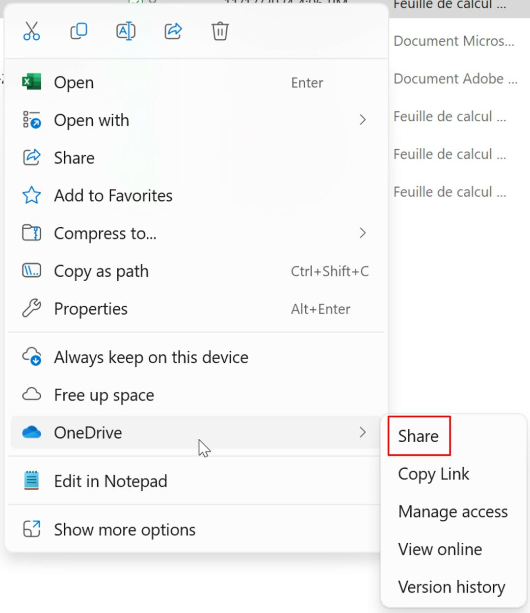Image resolution: width=530 pixels, height=613 pixels.
Task: Select the Cut icon
Action: coord(31,30)
